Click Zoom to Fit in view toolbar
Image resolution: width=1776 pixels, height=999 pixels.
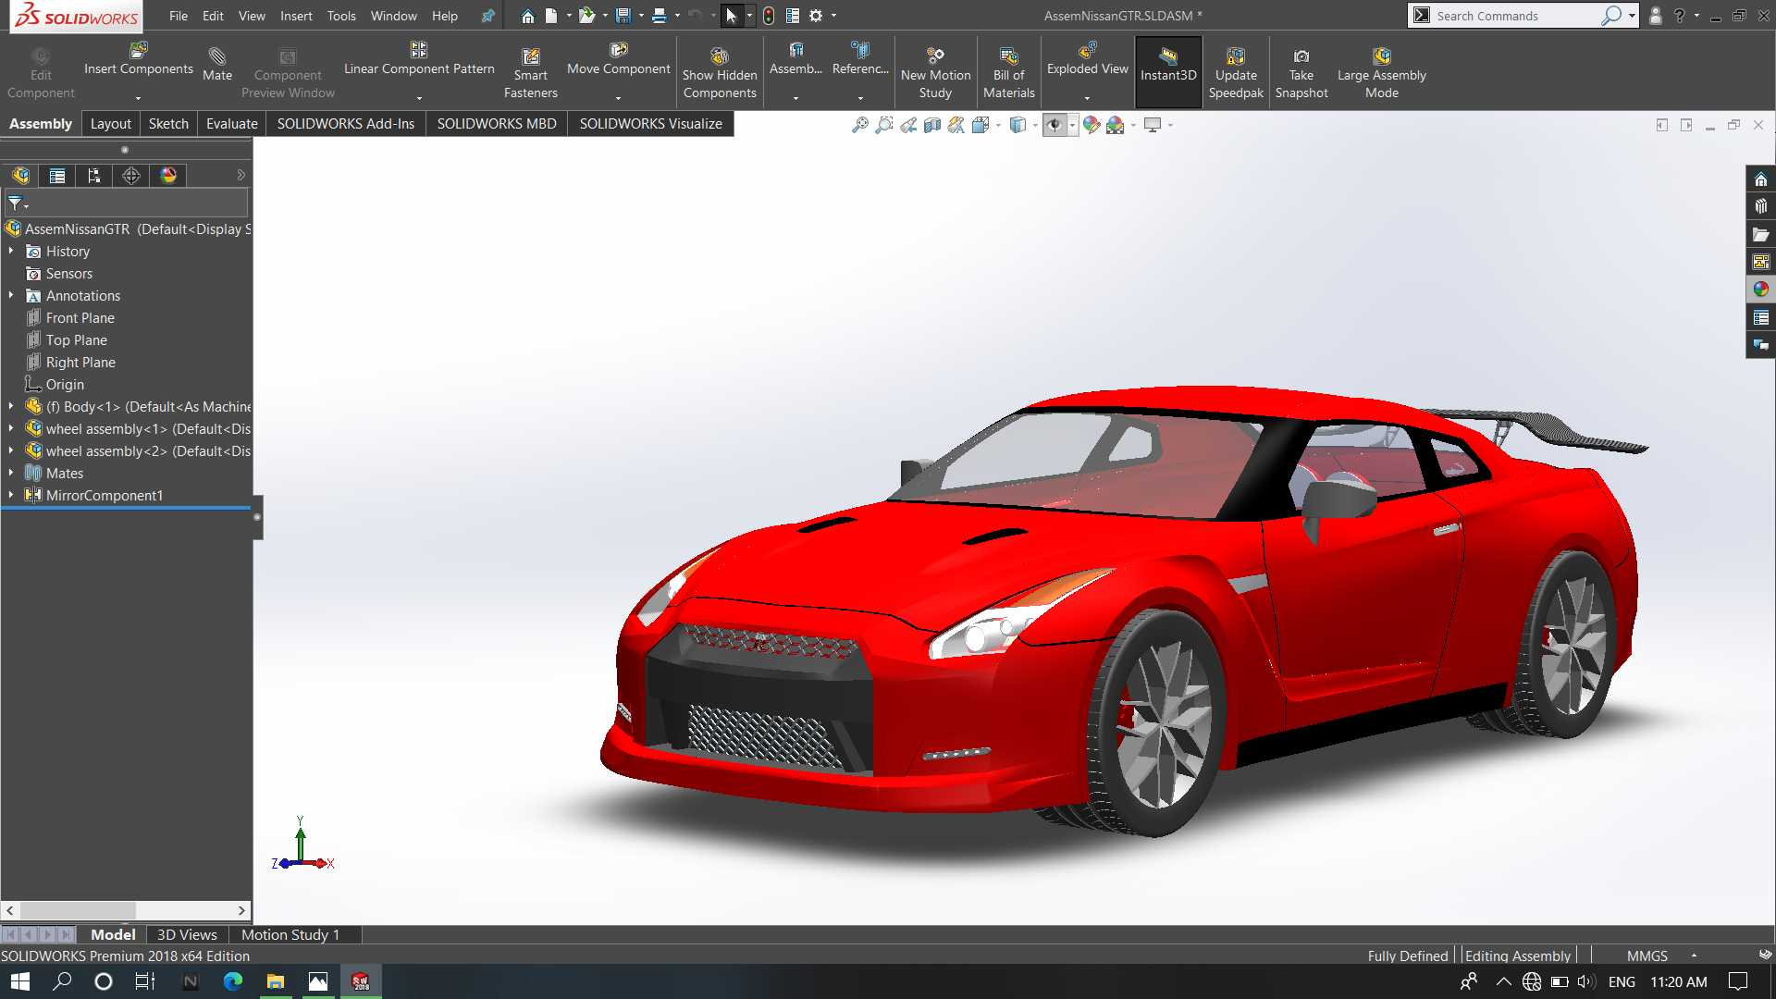coord(860,125)
